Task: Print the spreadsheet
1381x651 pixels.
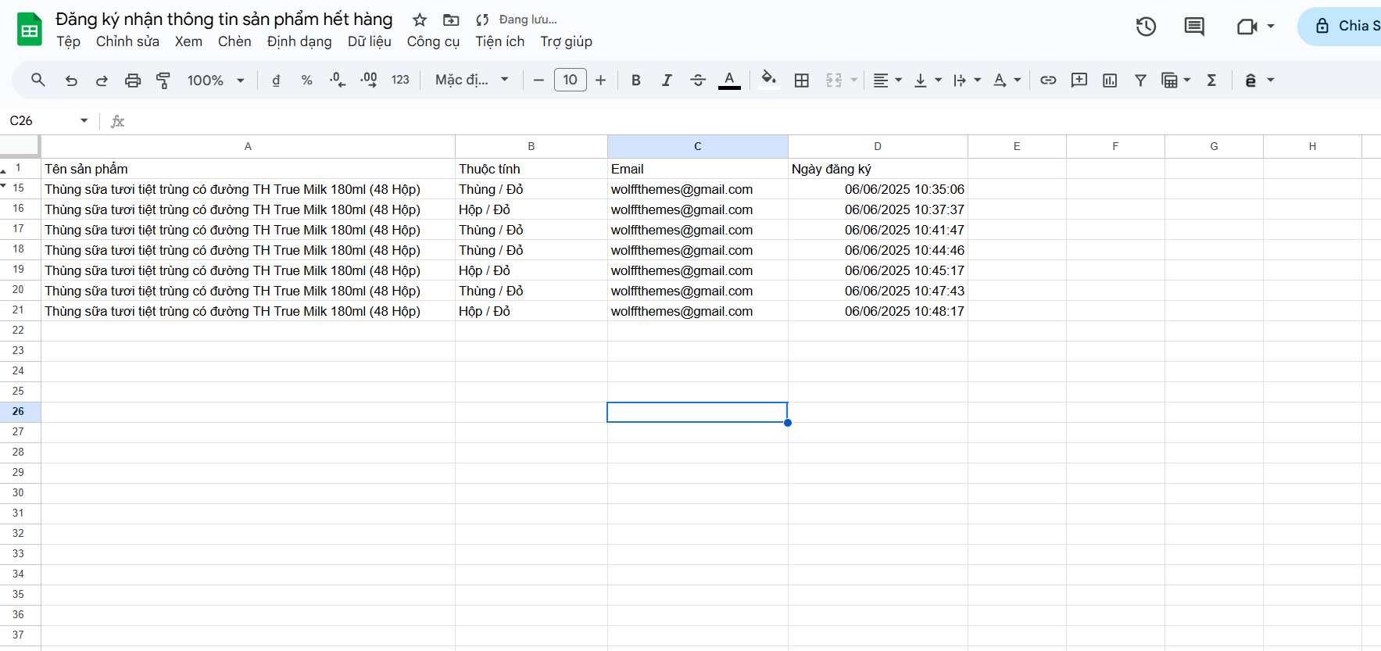Action: coord(133,80)
